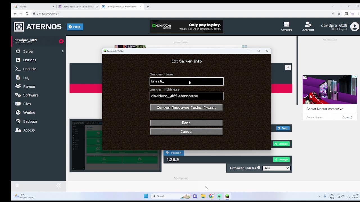Image resolution: width=360 pixels, height=202 pixels.
Task: Expand the Server submenu chevron
Action: [62, 51]
